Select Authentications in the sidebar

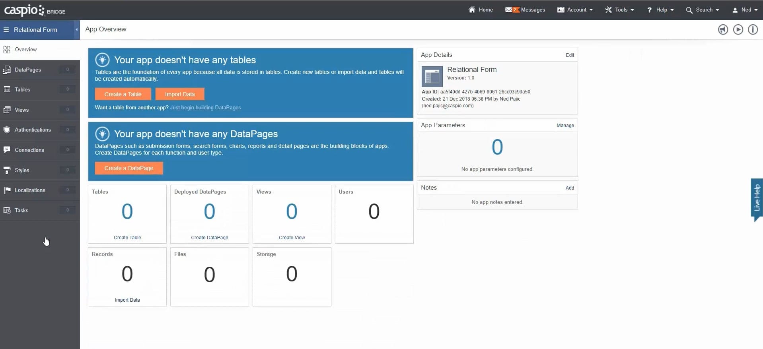coord(33,130)
